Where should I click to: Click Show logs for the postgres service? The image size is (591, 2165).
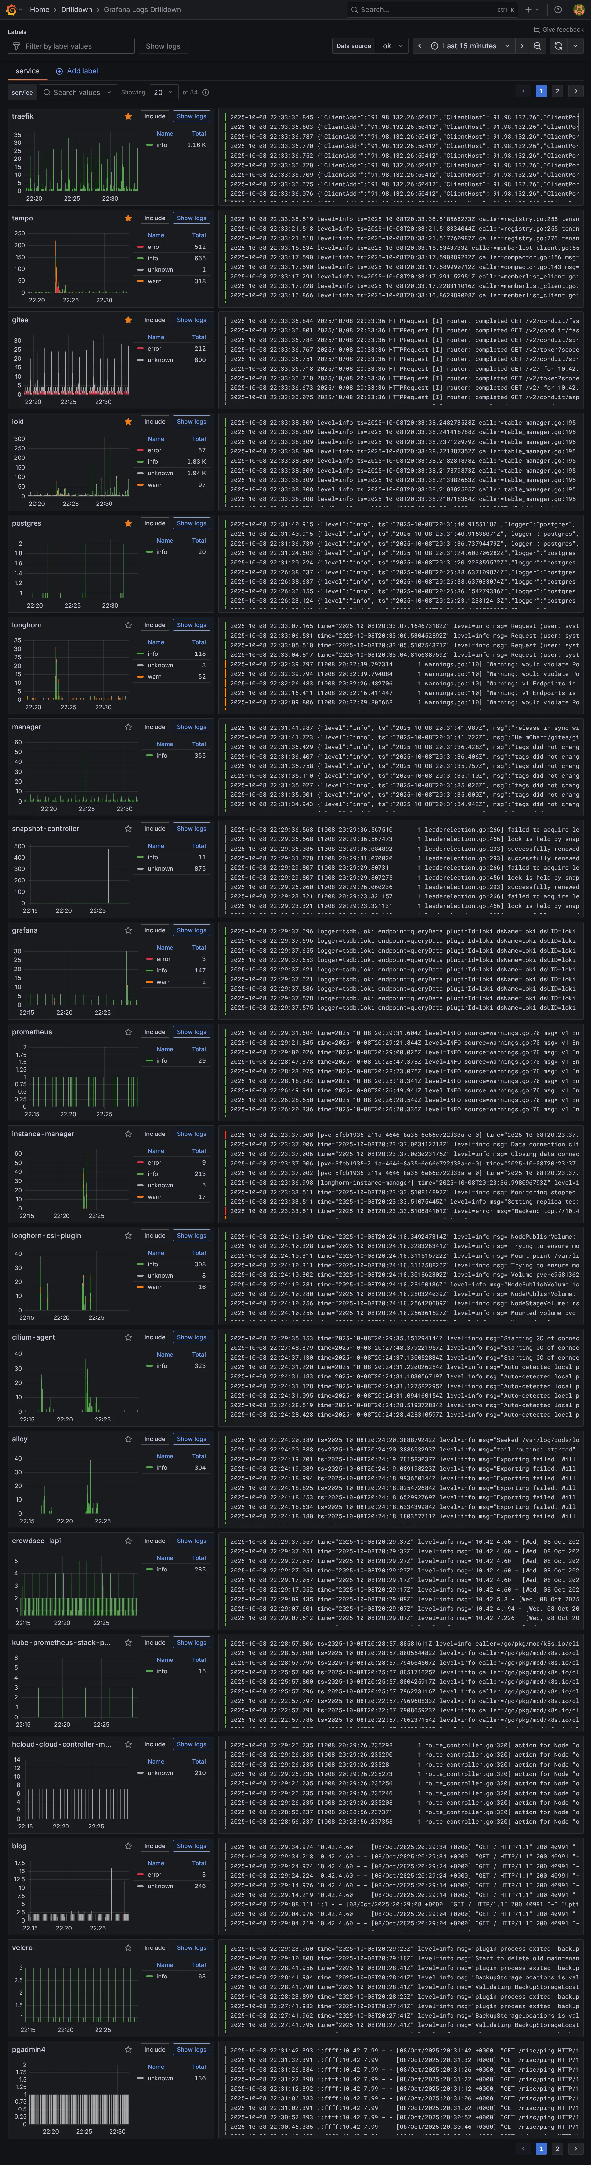tap(191, 524)
